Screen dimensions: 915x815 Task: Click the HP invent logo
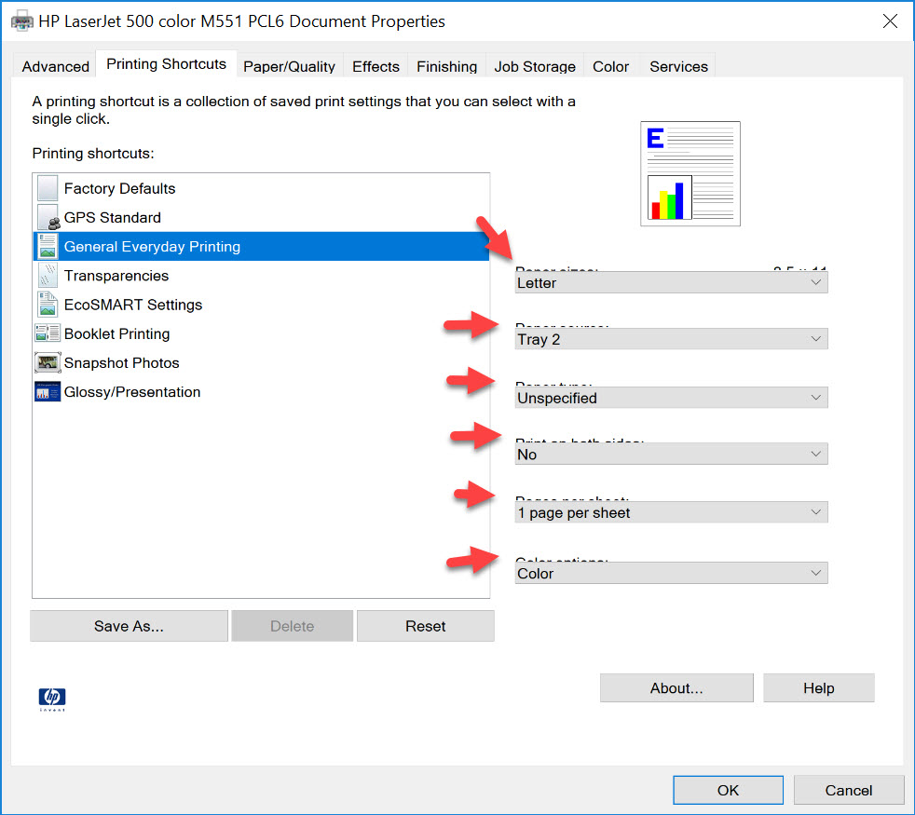coord(52,699)
